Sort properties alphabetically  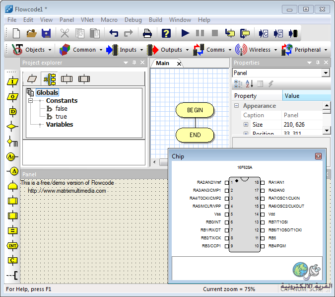point(249,83)
